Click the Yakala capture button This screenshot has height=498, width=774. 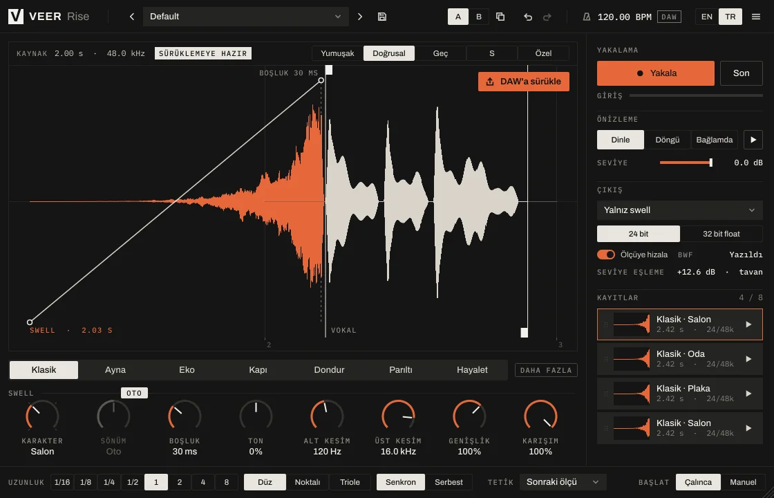(x=656, y=73)
